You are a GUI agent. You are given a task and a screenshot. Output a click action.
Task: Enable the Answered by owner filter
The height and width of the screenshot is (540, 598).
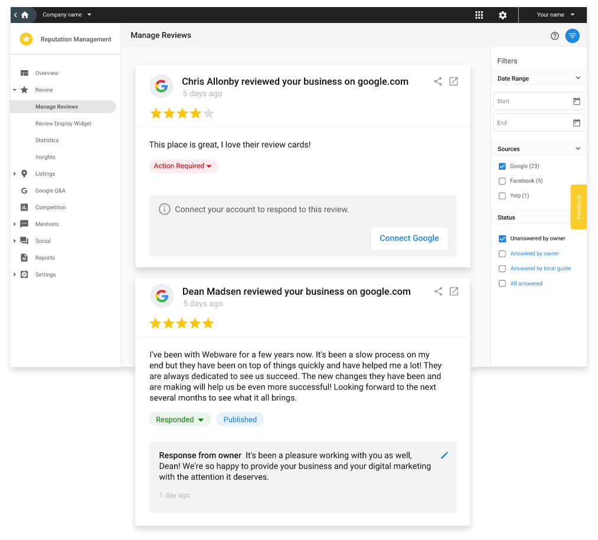coord(502,253)
